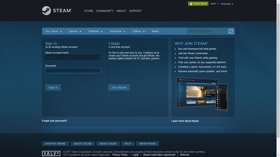Click the SHOP BY GENRE footer button
Image resolution: width=280 pixels, height=157 pixels.
pos(55,144)
